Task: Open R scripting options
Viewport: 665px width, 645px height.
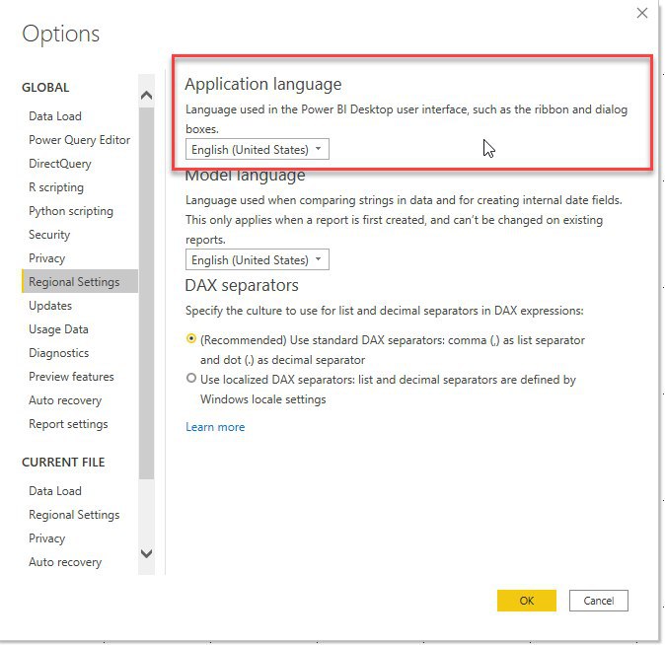Action: 56,187
